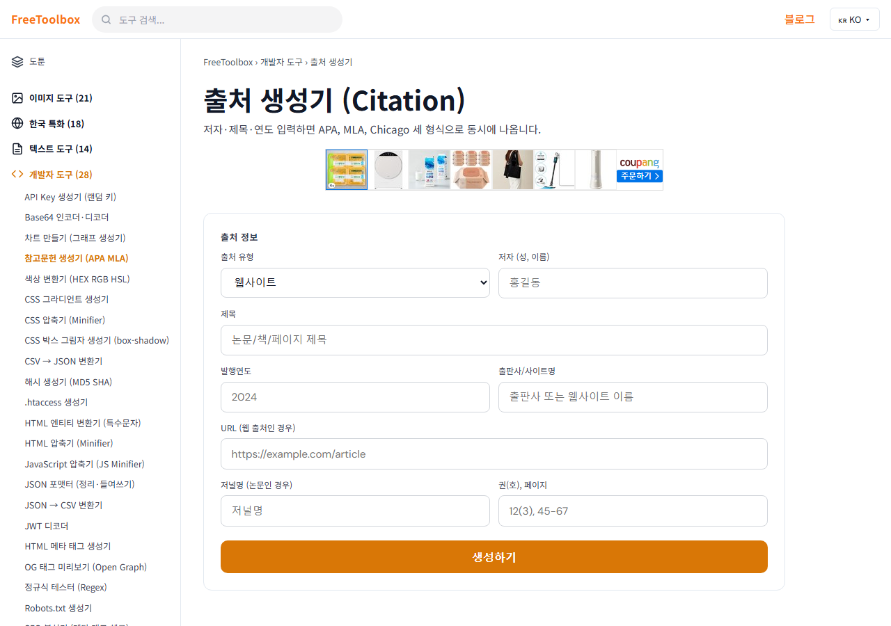Collapse the 개발자 도구 (28) category
The width and height of the screenshot is (891, 626).
(x=61, y=175)
